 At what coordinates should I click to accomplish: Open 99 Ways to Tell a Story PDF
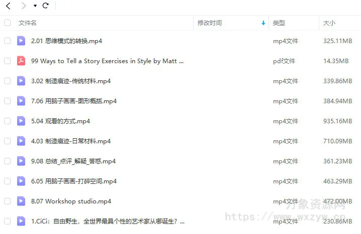click(107, 61)
